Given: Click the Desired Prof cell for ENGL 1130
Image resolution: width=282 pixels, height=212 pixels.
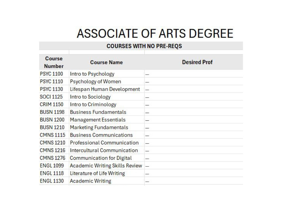Looking at the screenshot, I should [x=194, y=181].
